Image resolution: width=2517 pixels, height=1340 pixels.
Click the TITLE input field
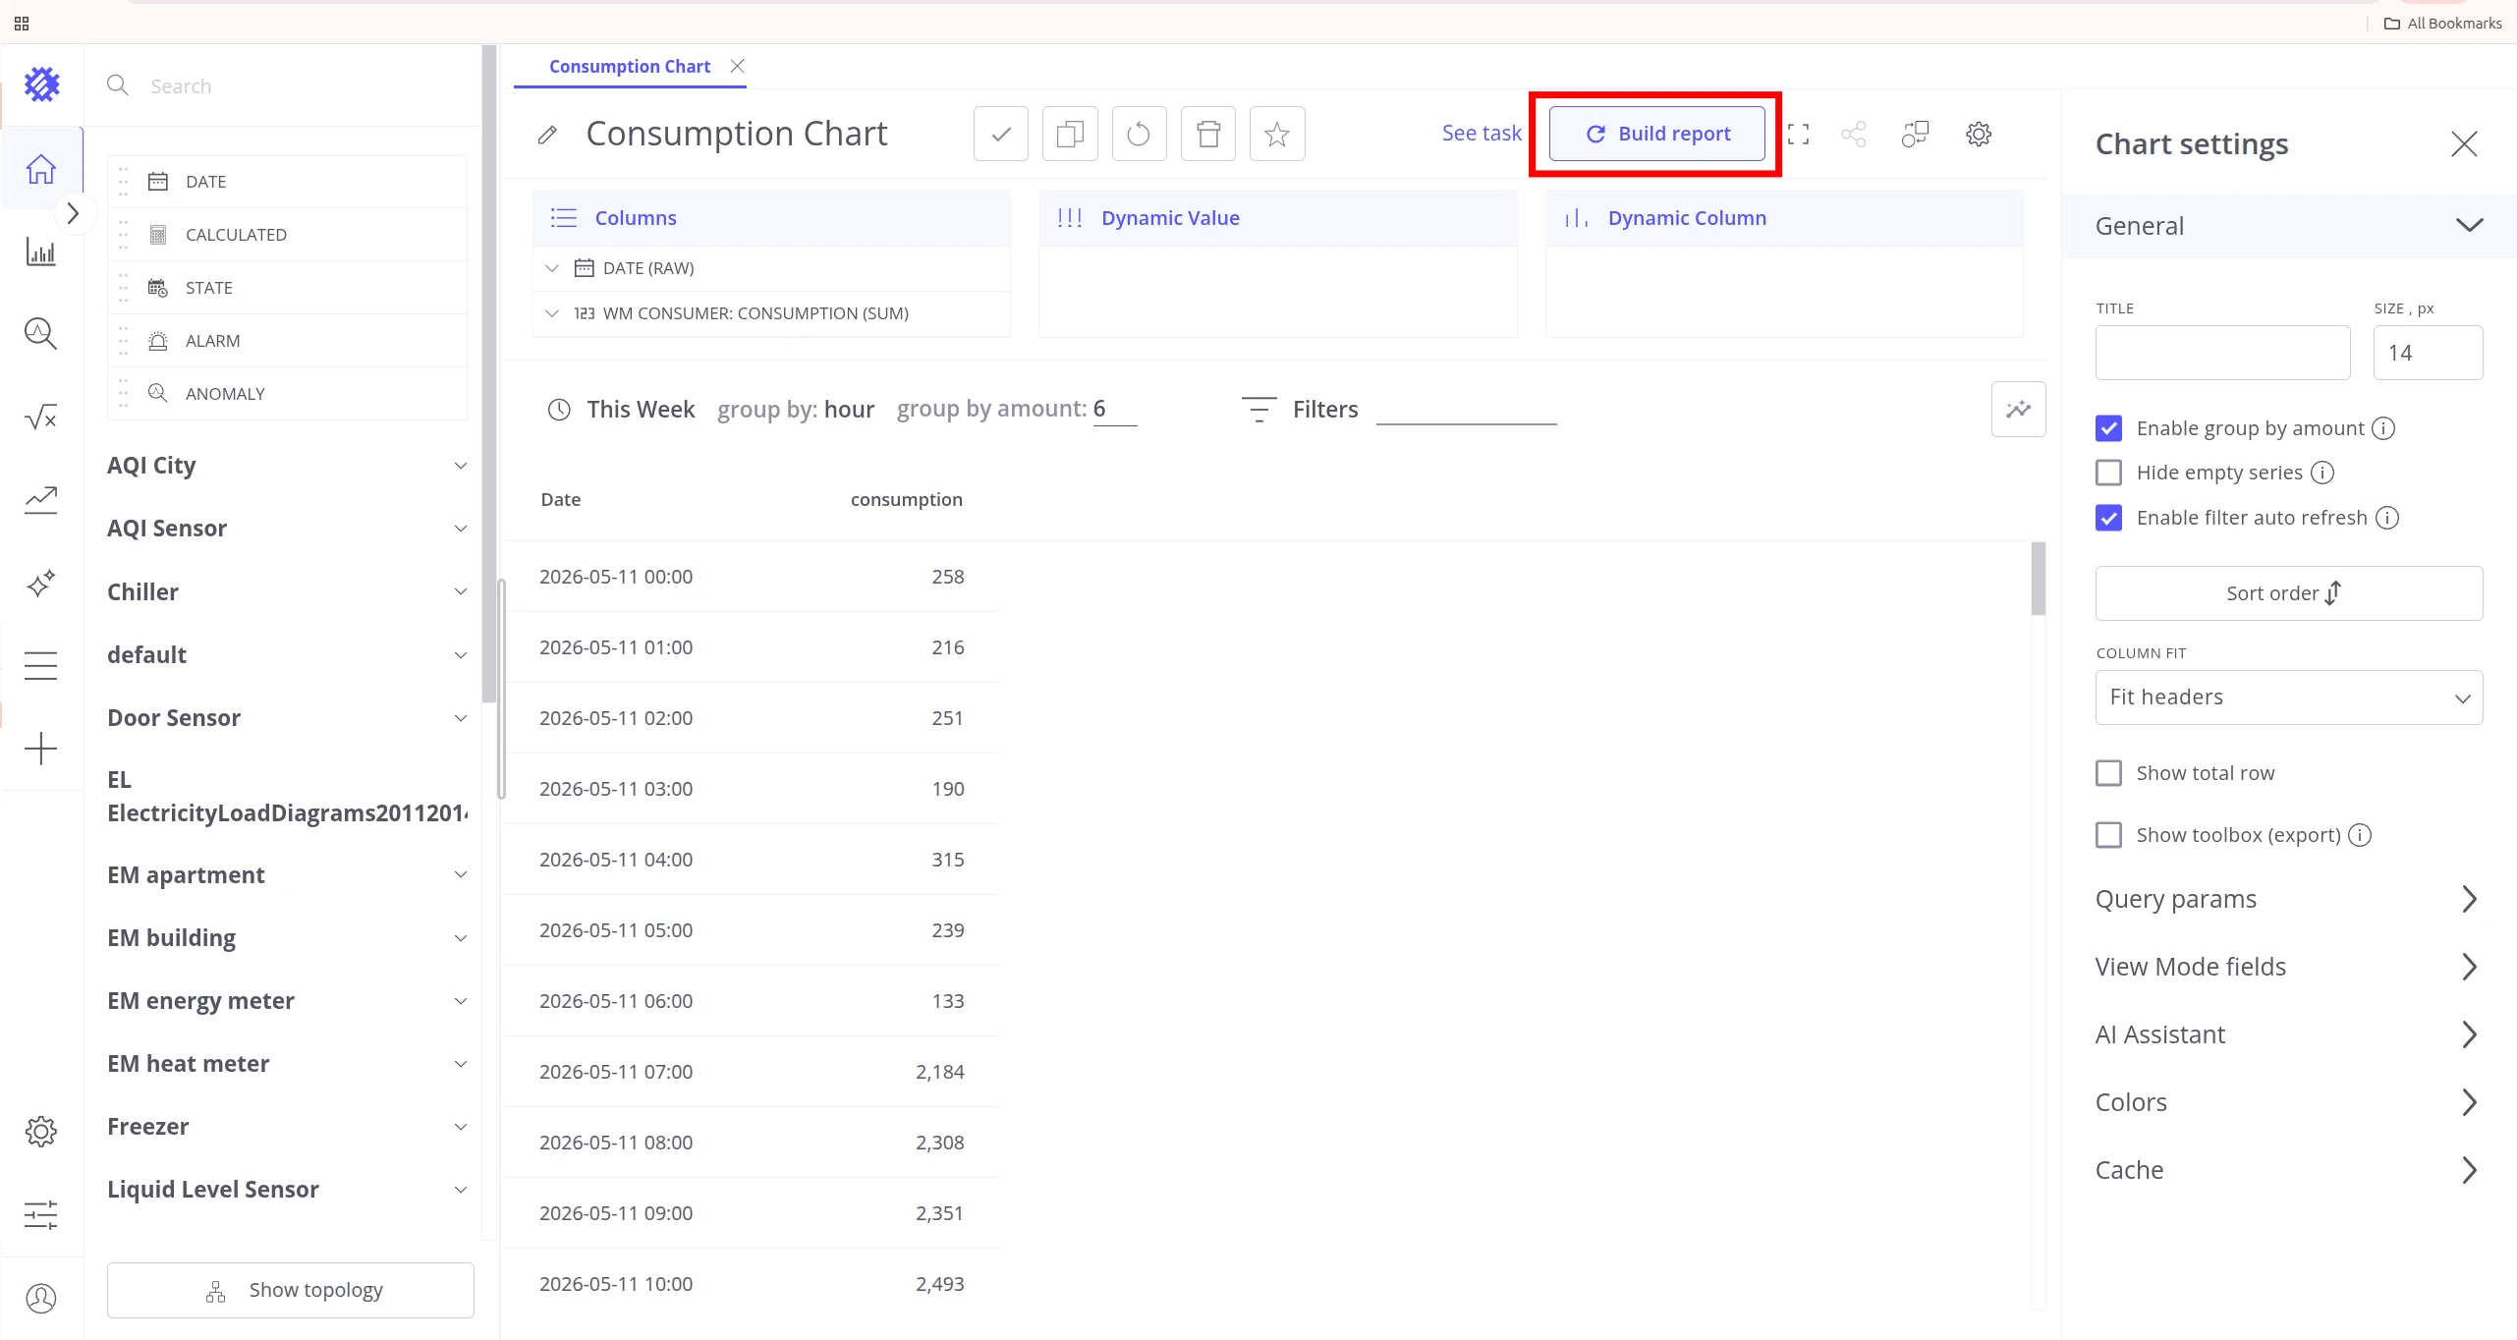tap(2222, 353)
